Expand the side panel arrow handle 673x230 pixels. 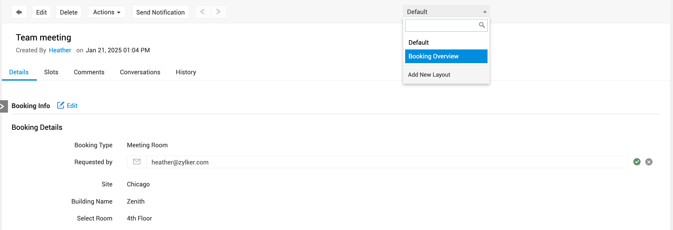pos(4,106)
